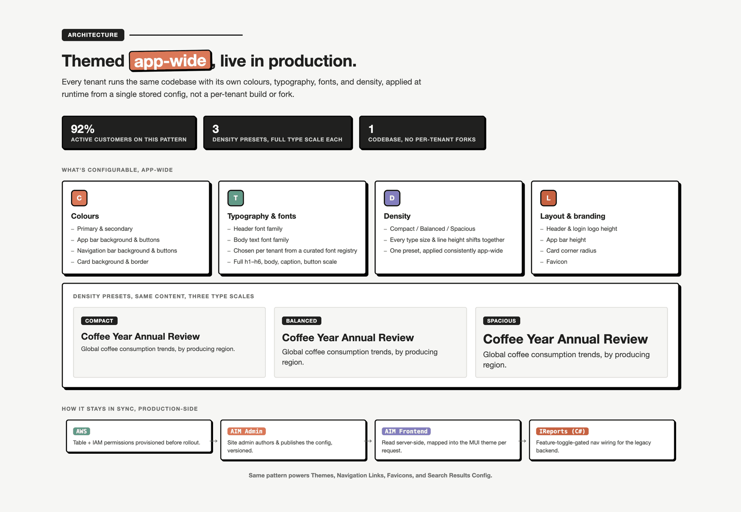Click 'One preset, applied consistently app-wide'
This screenshot has width=741, height=512.
coord(447,251)
